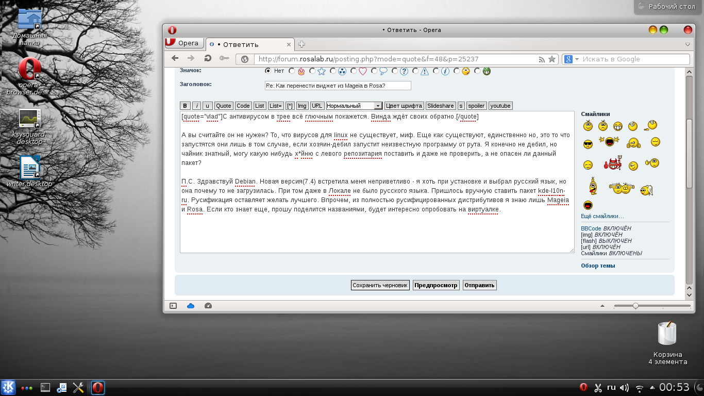Bookmark the page with the star icon
The height and width of the screenshot is (396, 704).
pos(552,59)
